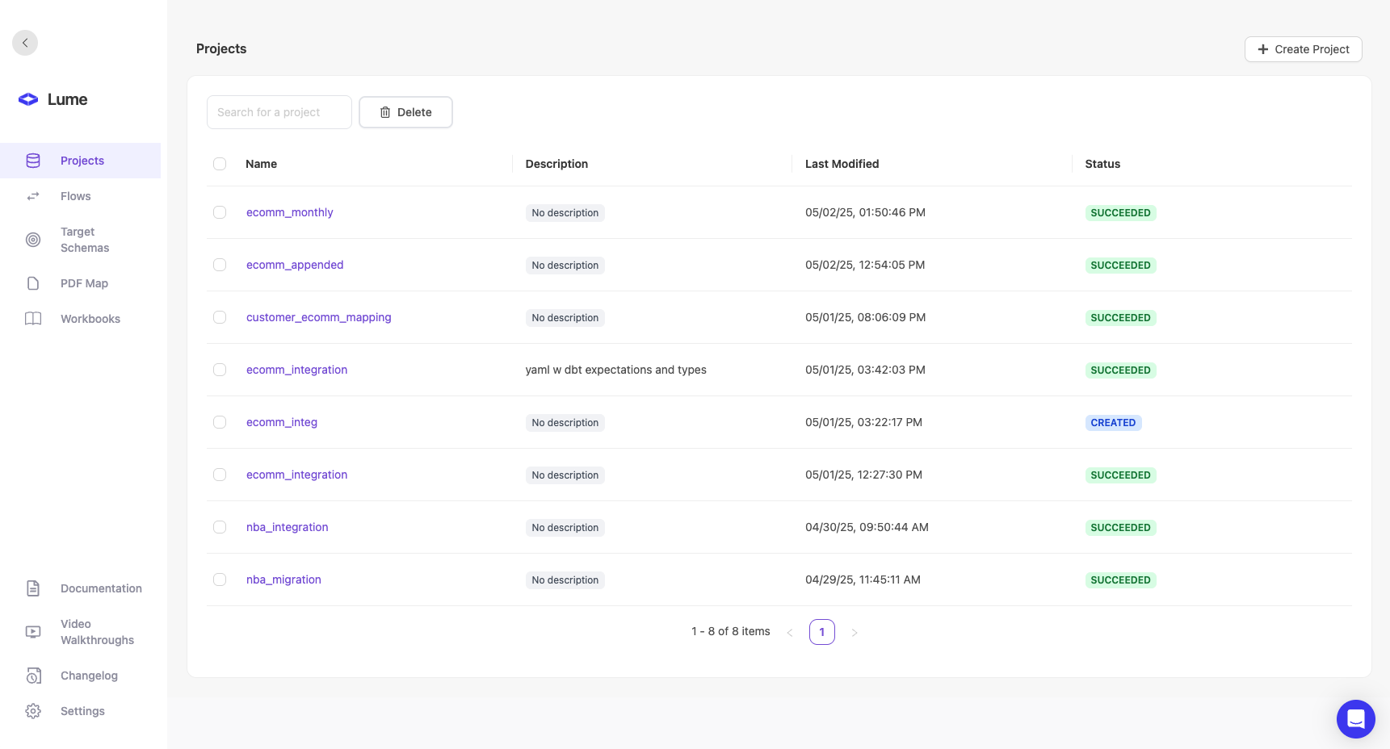Click the trash icon in Delete button
Screen dimensions: 1390x749
pyautogui.click(x=385, y=112)
